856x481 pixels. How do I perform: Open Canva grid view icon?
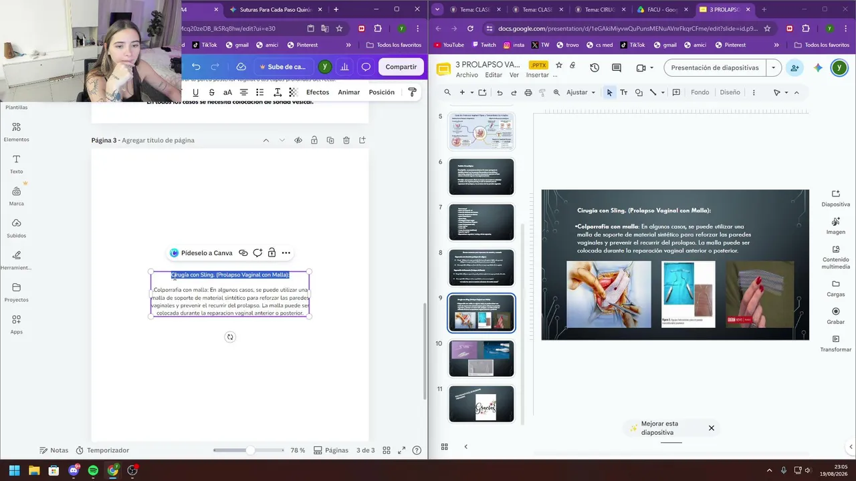pyautogui.click(x=387, y=450)
